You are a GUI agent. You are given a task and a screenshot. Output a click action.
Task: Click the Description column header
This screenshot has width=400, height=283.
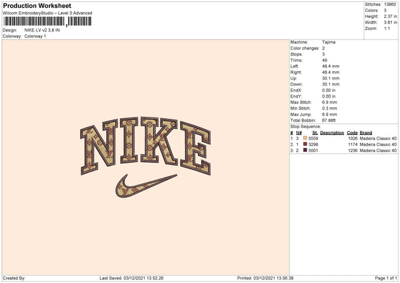[332, 133]
